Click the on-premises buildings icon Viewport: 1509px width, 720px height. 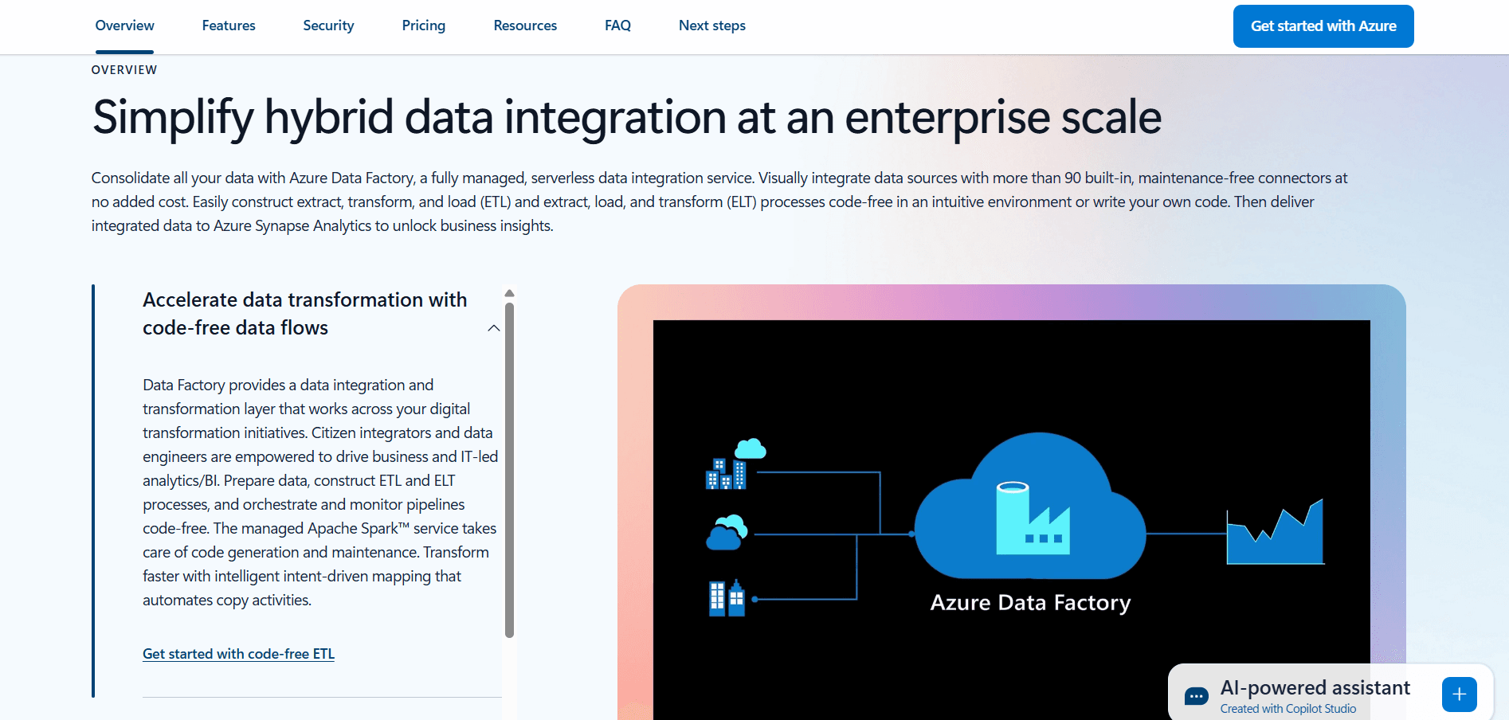[x=727, y=598]
